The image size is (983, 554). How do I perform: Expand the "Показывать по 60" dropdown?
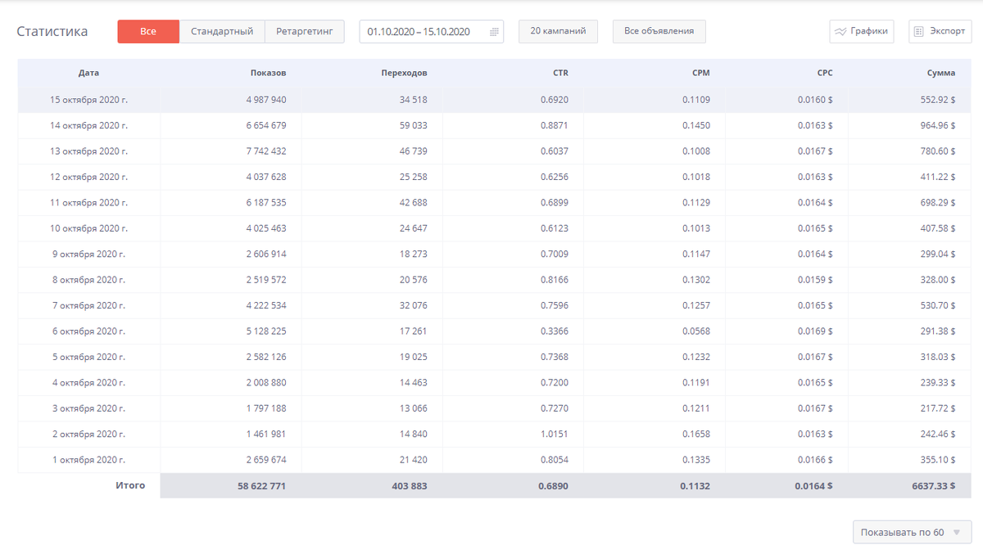coord(912,532)
